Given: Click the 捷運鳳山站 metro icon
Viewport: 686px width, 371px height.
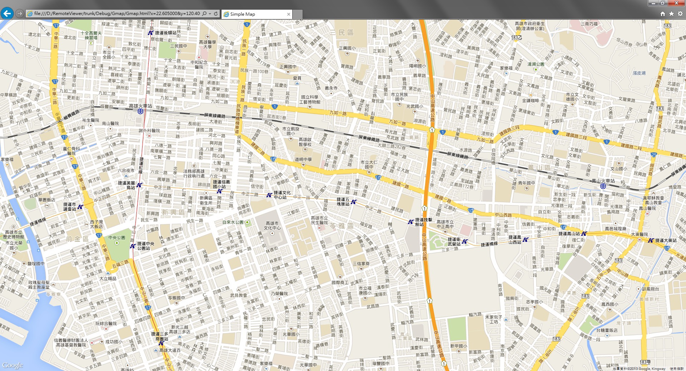Looking at the screenshot, I should (x=584, y=234).
